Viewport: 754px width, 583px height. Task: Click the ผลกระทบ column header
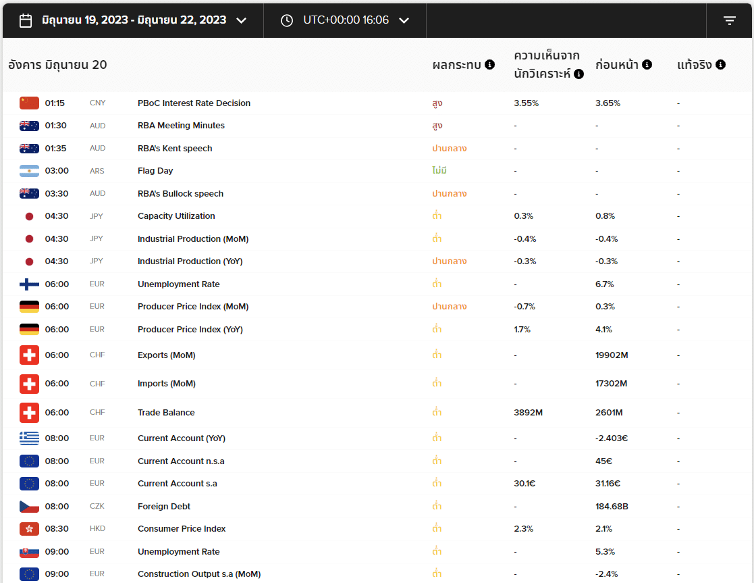point(456,64)
